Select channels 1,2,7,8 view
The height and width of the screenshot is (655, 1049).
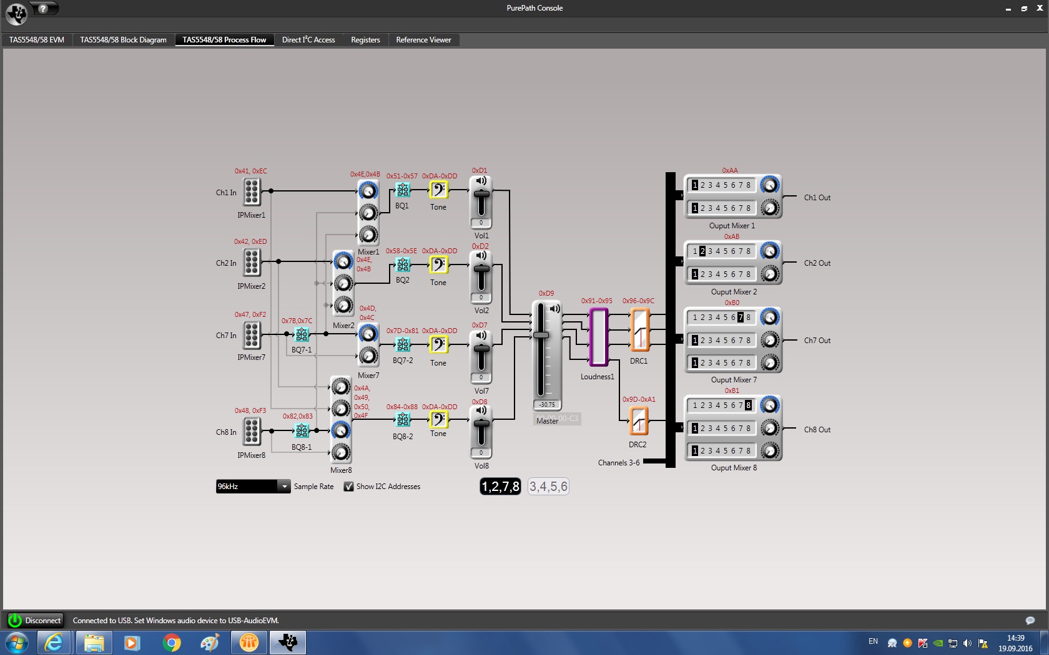tap(500, 487)
